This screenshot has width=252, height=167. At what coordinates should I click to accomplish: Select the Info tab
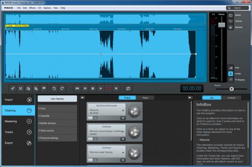click(212, 98)
